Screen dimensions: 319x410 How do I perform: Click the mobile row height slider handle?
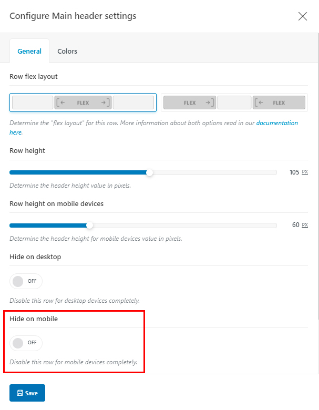click(x=90, y=225)
